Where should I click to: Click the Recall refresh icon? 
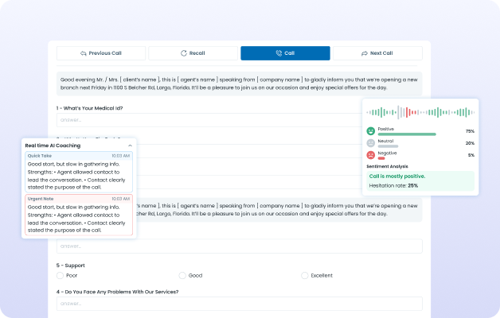coord(184,53)
